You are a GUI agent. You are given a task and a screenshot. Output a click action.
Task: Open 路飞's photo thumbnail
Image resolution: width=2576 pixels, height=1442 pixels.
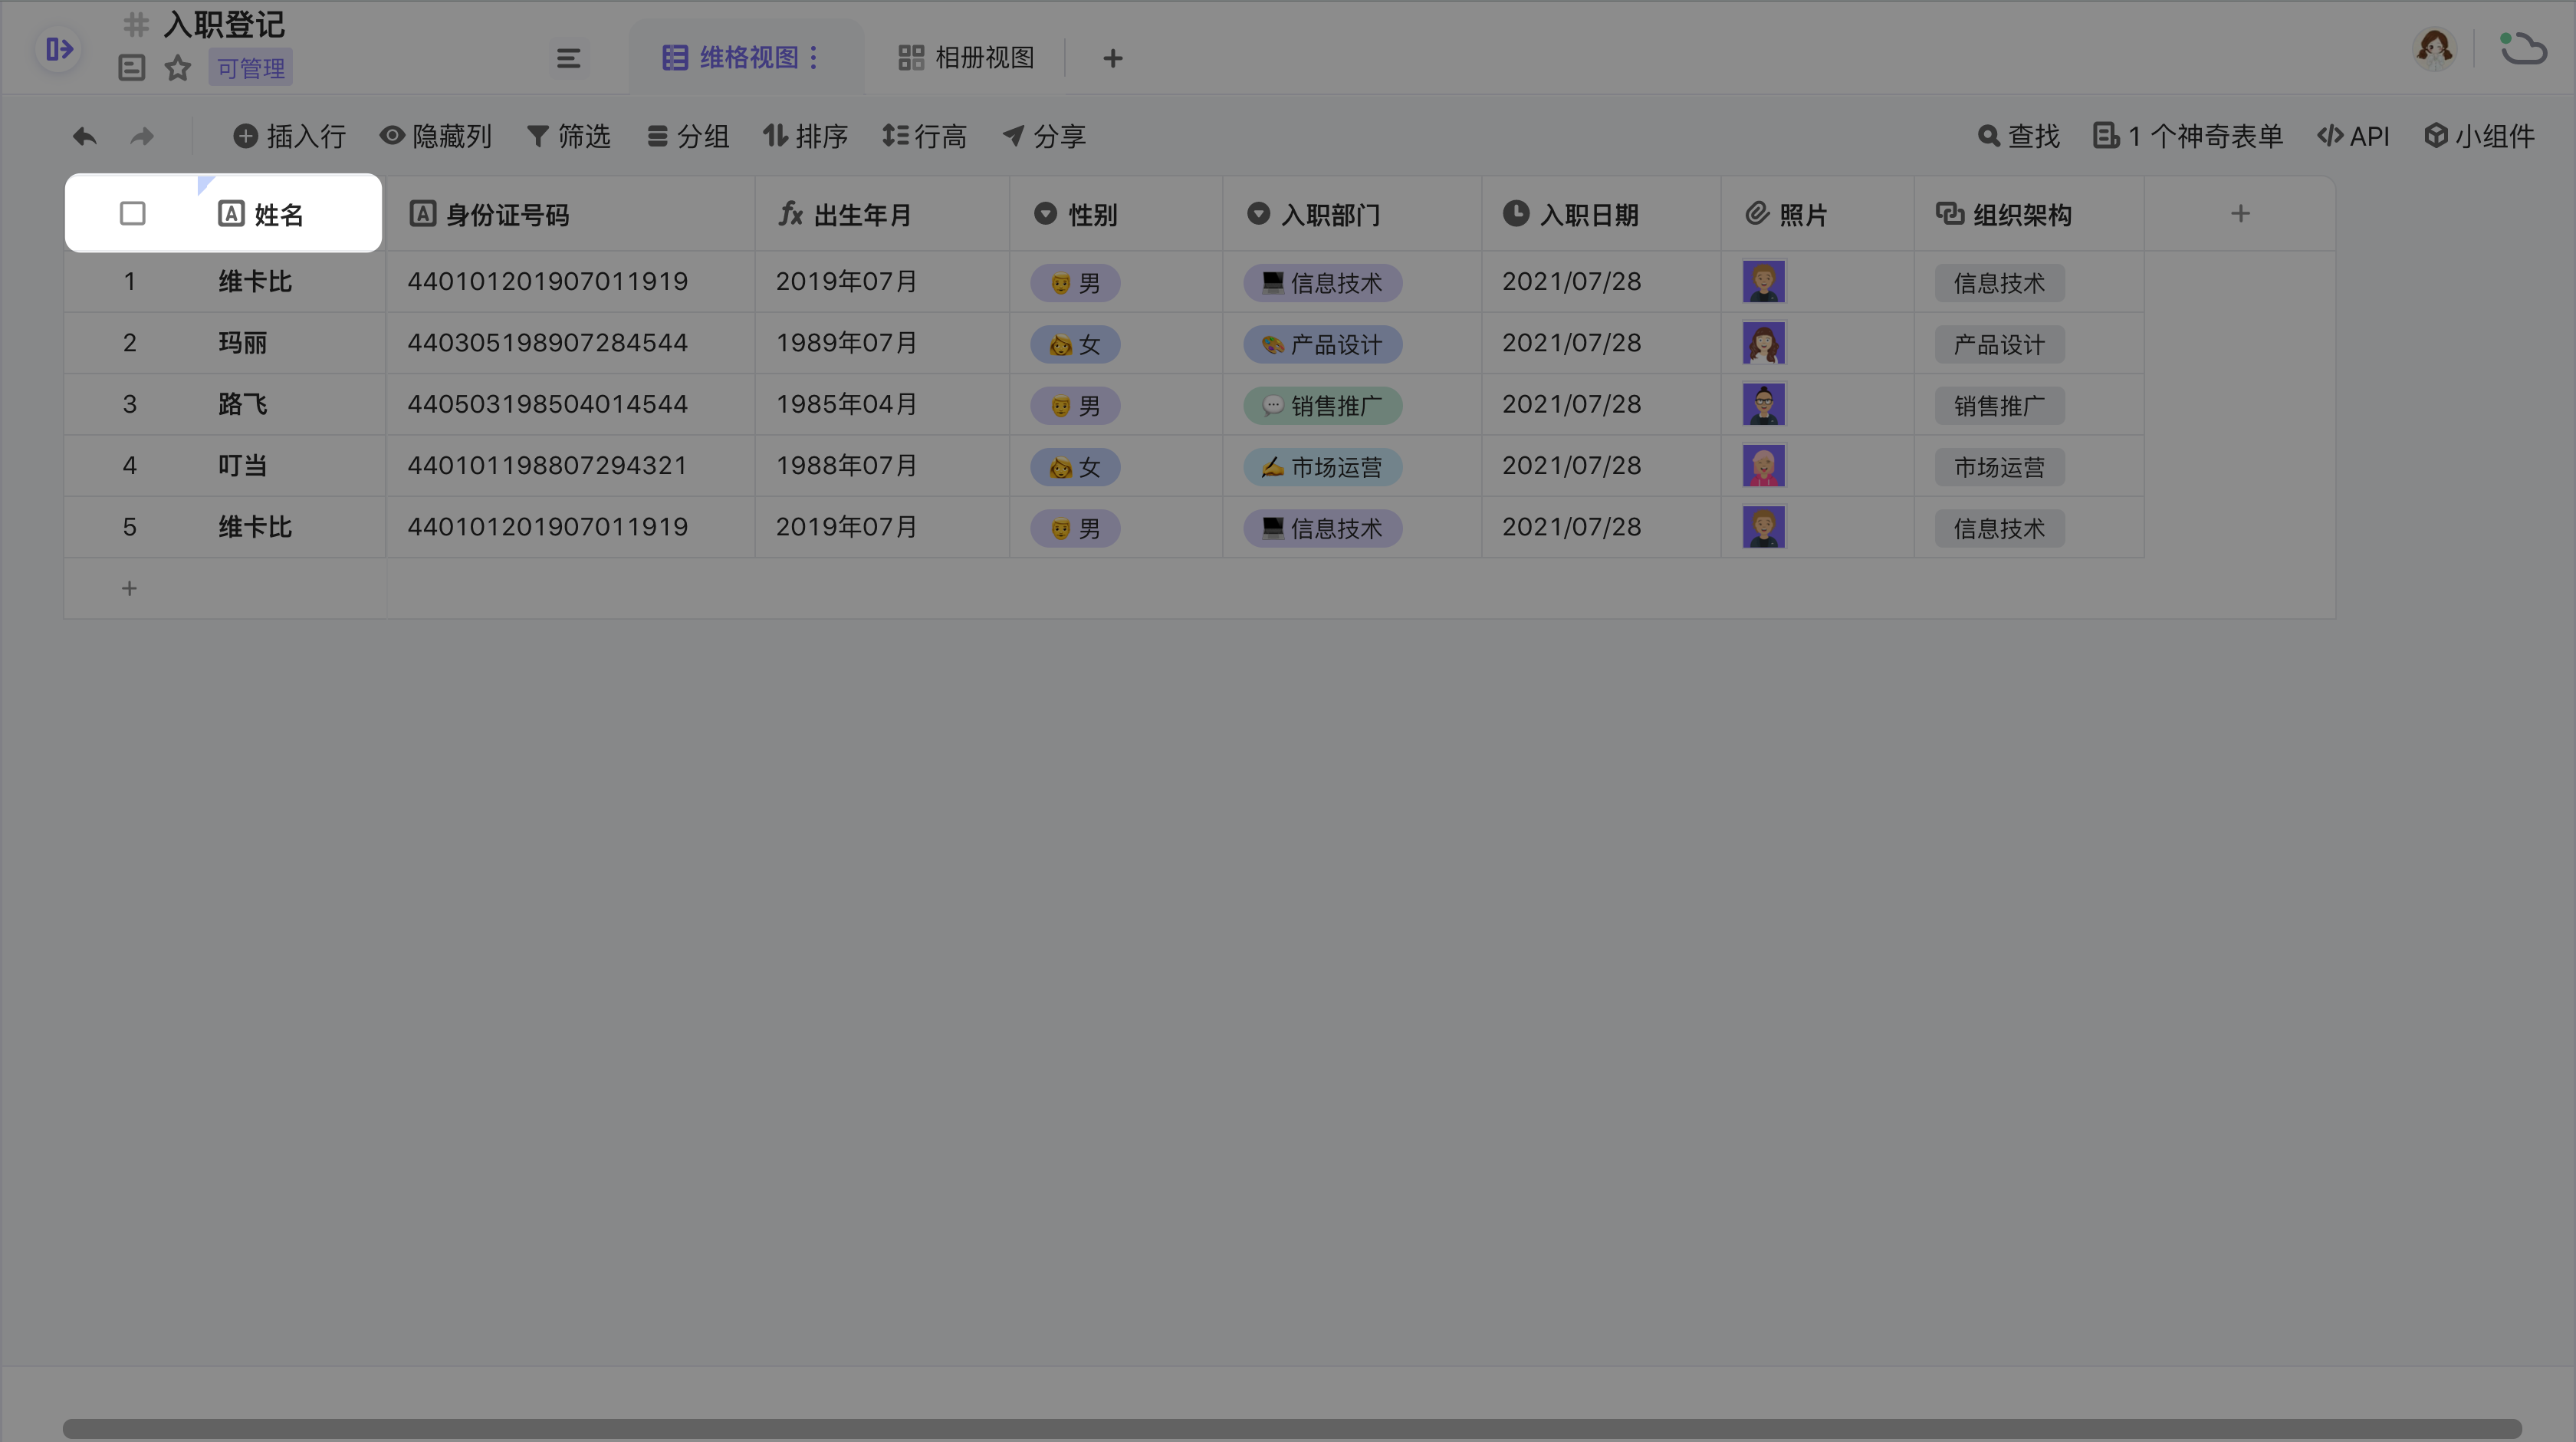pyautogui.click(x=1763, y=404)
